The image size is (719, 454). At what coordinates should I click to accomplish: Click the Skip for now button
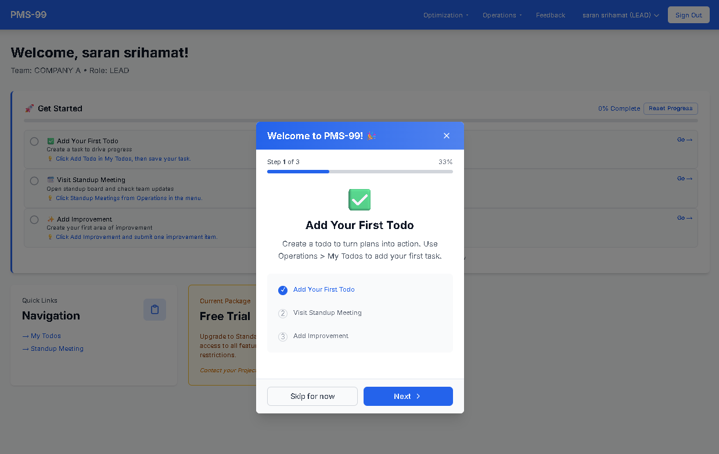[312, 396]
